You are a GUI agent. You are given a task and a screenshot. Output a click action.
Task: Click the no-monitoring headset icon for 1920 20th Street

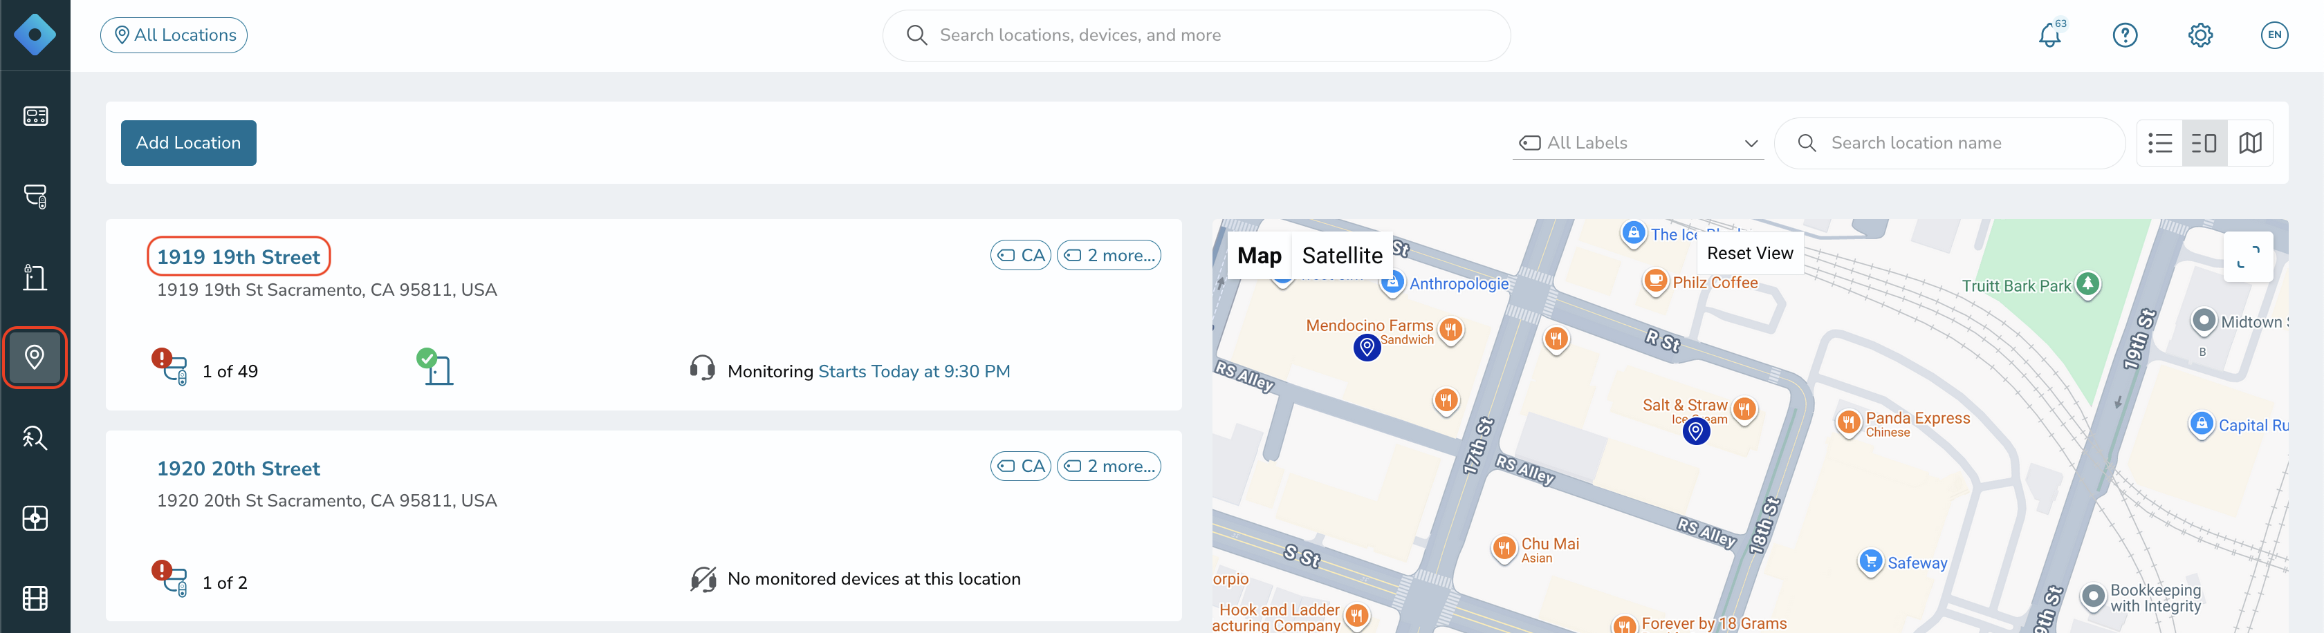tap(703, 579)
